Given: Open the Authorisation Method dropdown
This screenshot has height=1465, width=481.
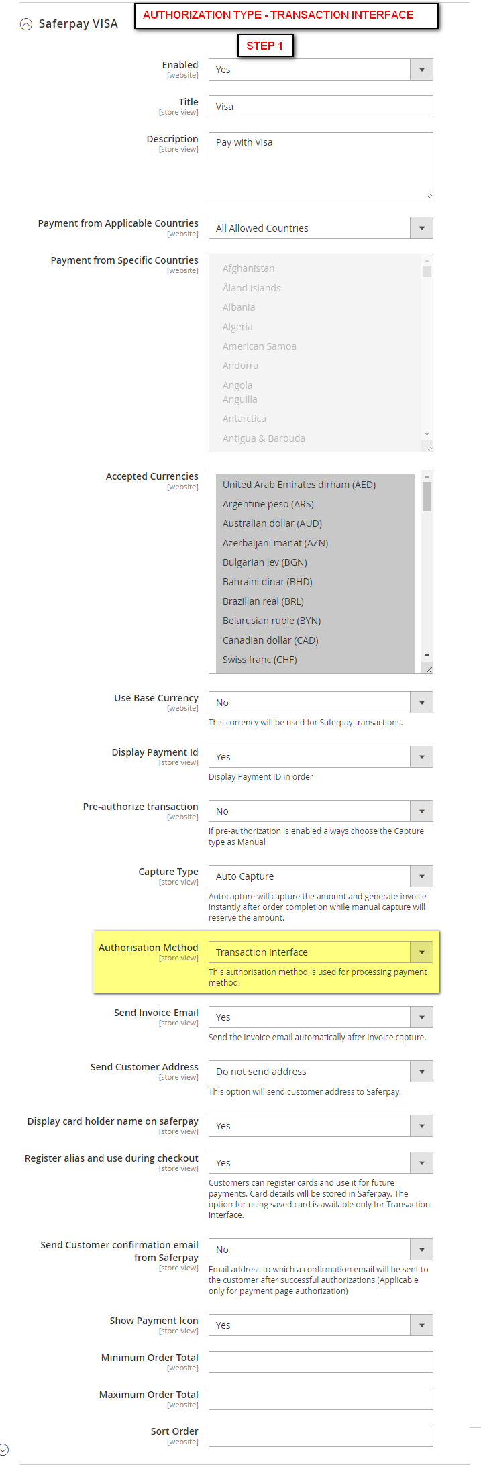Looking at the screenshot, I should (320, 952).
